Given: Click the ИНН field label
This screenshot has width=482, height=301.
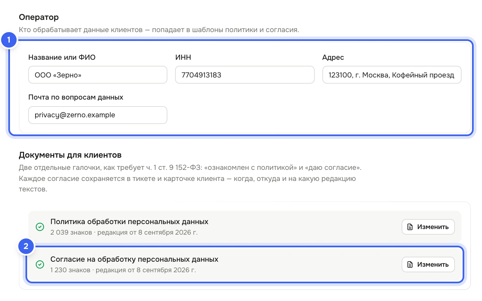Looking at the screenshot, I should coord(183,57).
